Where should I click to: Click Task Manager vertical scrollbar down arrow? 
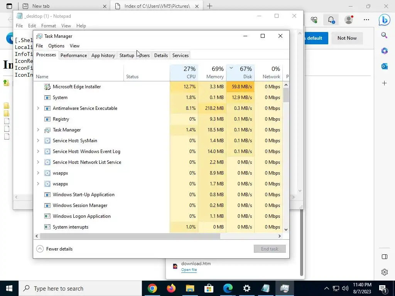point(286,230)
